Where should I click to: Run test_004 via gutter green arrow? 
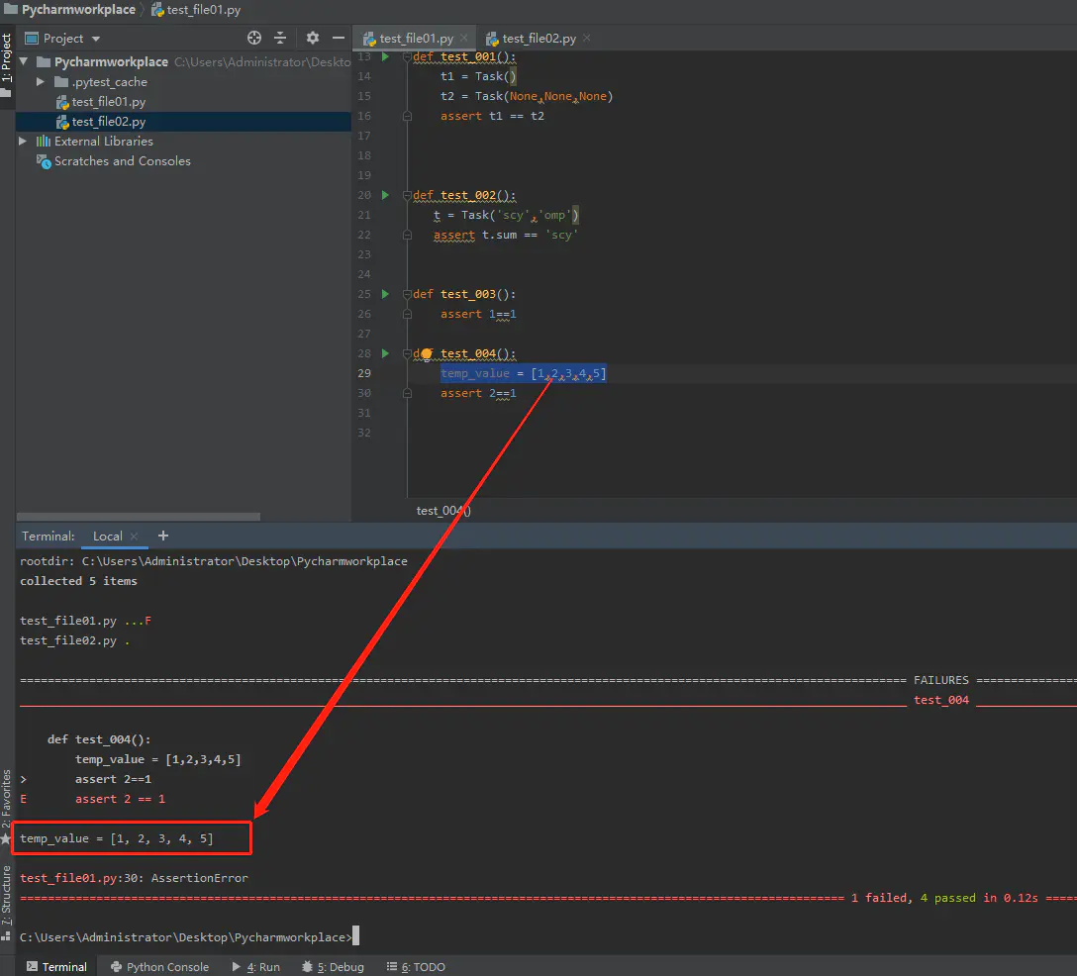(x=385, y=353)
